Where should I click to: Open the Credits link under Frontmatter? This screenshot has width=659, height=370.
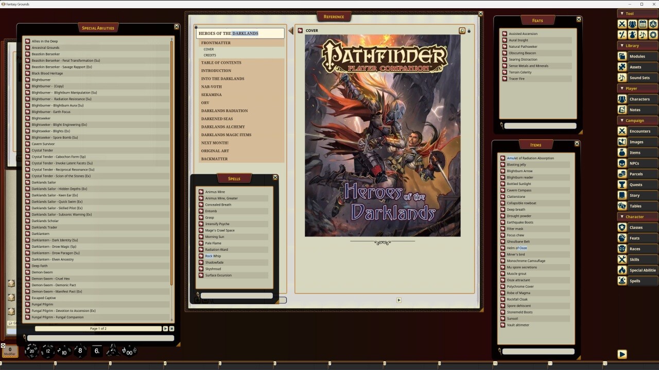point(211,55)
